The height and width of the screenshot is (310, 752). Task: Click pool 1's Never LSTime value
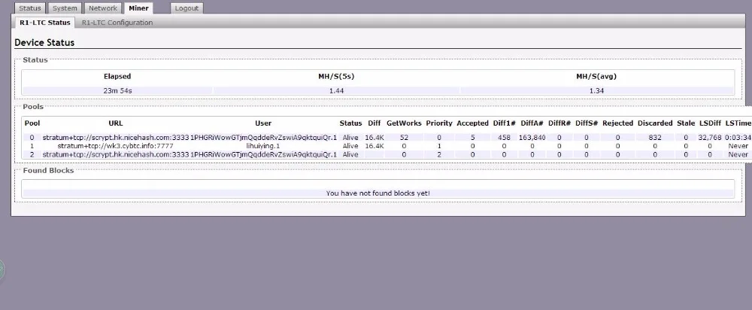click(738, 146)
